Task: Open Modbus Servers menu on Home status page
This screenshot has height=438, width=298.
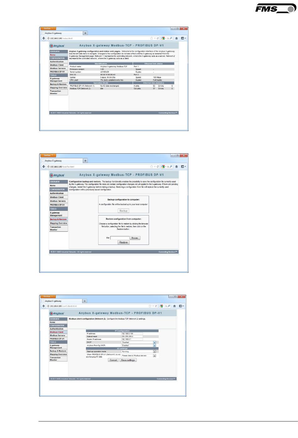Action: 59,68
